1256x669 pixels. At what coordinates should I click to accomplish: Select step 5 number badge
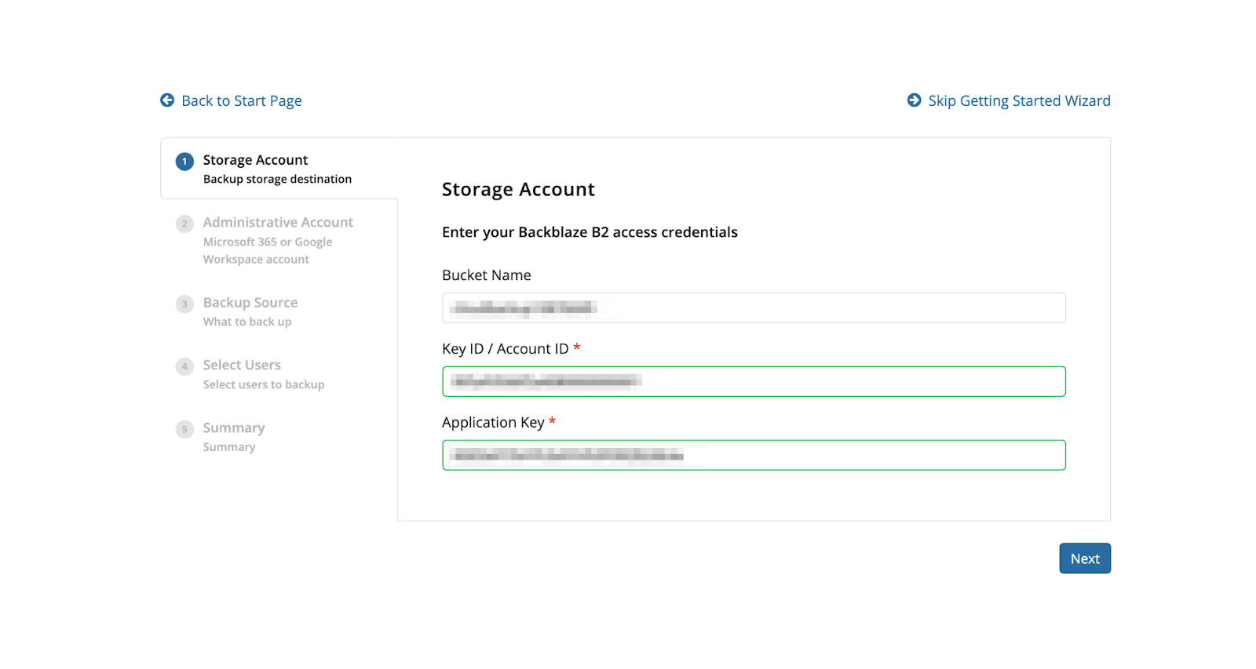click(x=184, y=429)
